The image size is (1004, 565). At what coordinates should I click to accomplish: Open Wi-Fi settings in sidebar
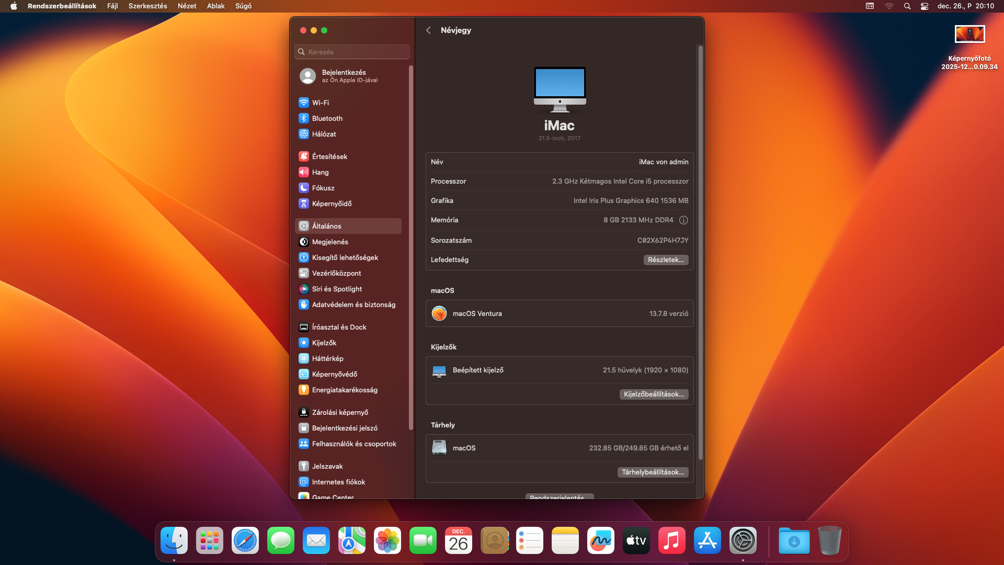click(320, 103)
